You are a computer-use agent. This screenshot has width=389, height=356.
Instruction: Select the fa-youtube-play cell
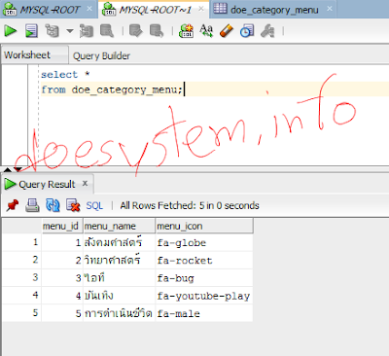tap(204, 296)
